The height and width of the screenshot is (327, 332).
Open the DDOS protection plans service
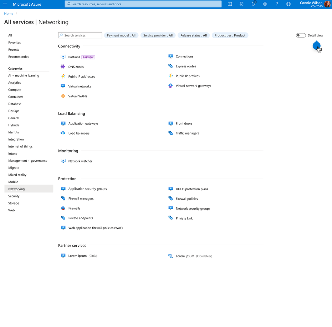[170, 188]
